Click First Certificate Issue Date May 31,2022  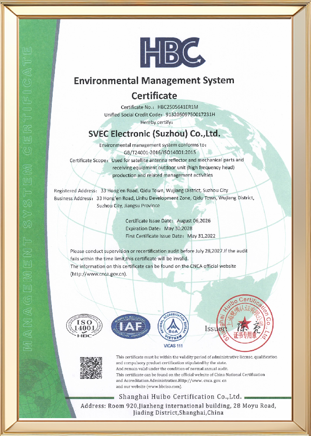pos(170,236)
